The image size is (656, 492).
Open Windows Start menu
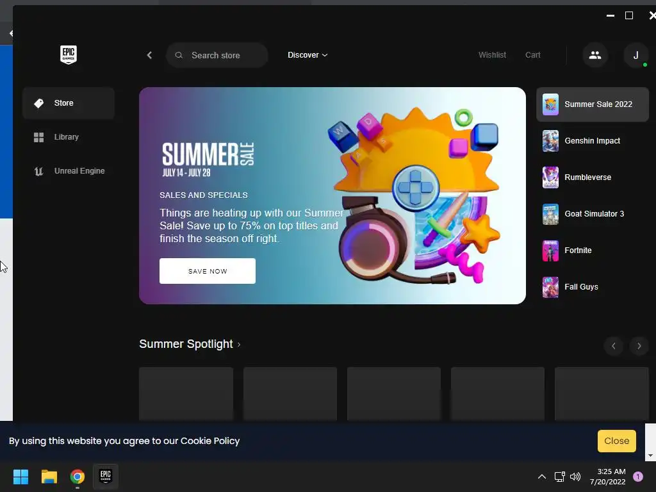pos(20,477)
